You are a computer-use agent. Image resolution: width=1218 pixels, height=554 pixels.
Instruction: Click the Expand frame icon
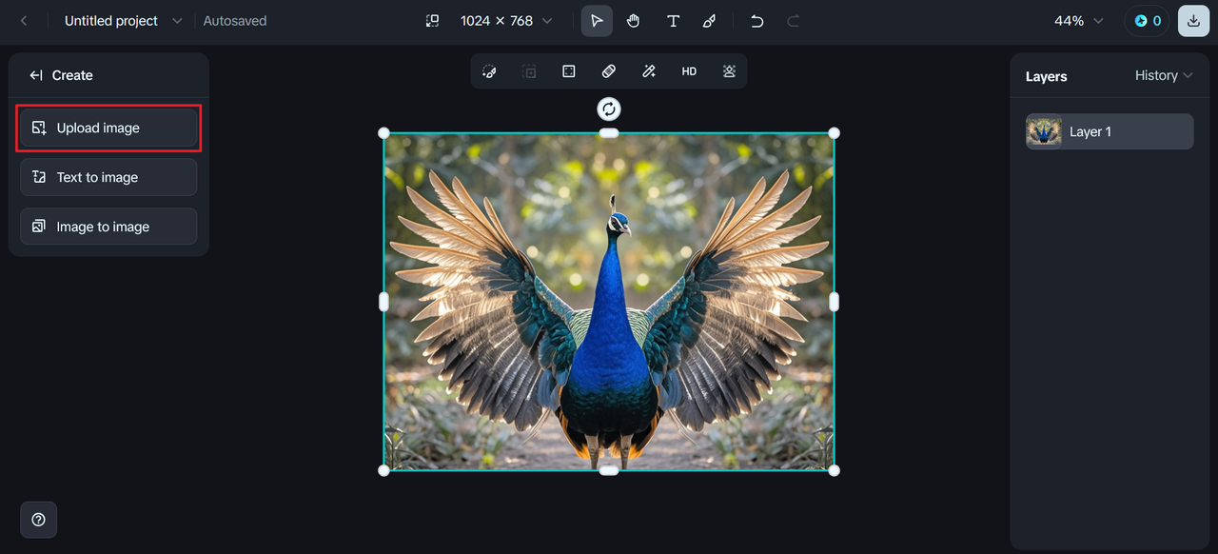[x=569, y=71]
